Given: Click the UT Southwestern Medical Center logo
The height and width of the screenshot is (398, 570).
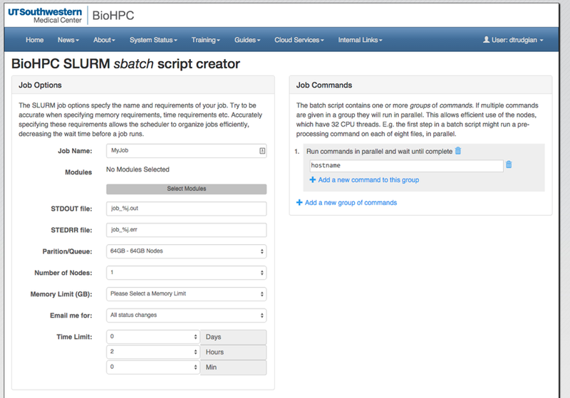Looking at the screenshot, I should (45, 16).
